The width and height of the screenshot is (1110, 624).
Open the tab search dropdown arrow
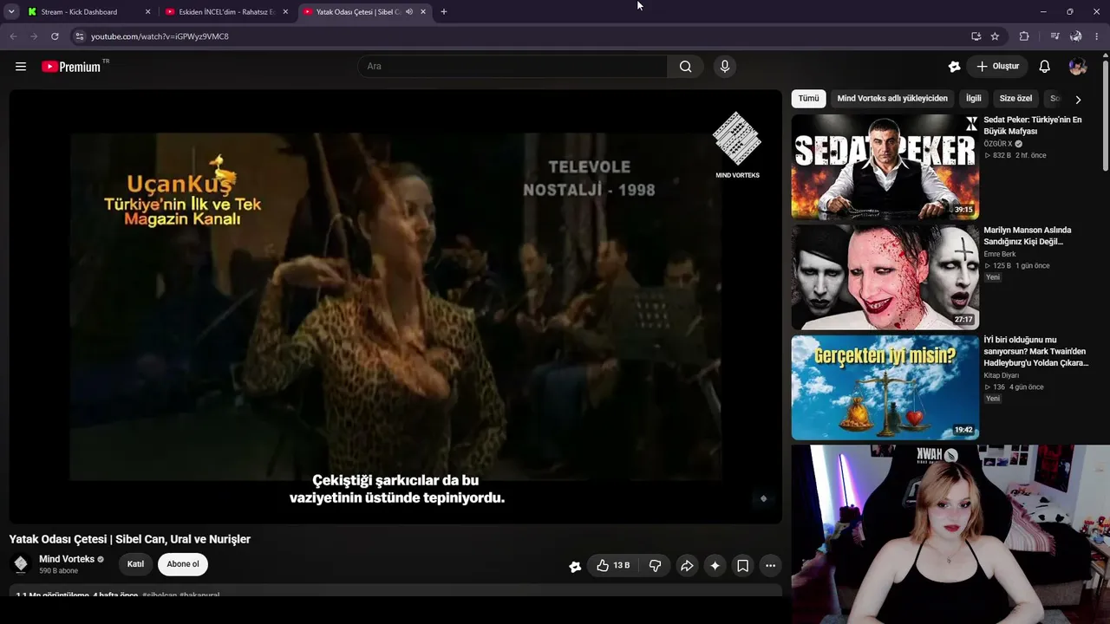(11, 12)
